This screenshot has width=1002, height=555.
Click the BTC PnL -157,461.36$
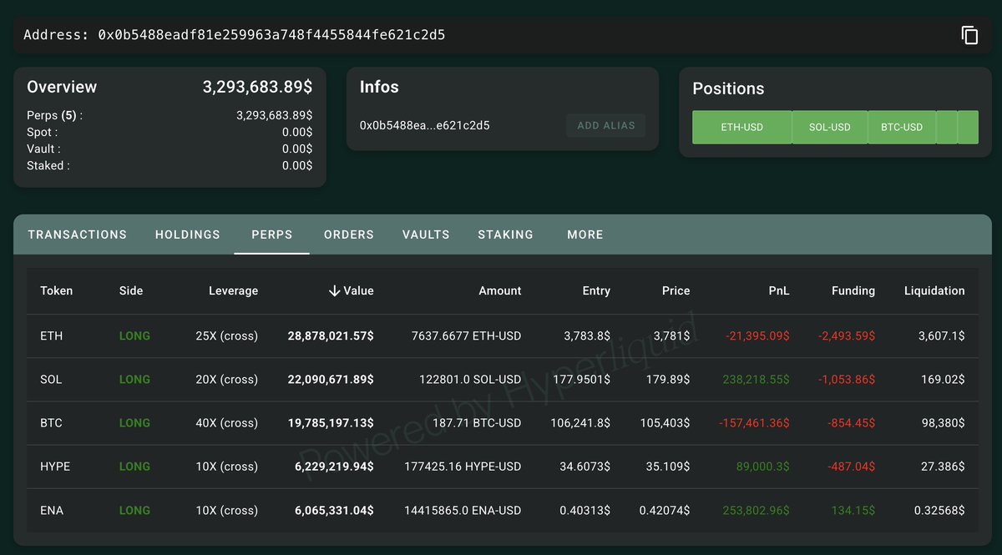click(754, 422)
